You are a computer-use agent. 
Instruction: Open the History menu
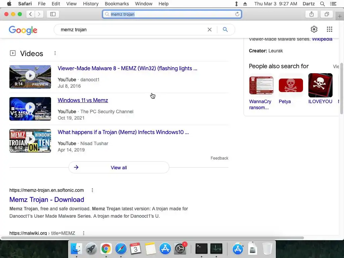tap(91, 4)
